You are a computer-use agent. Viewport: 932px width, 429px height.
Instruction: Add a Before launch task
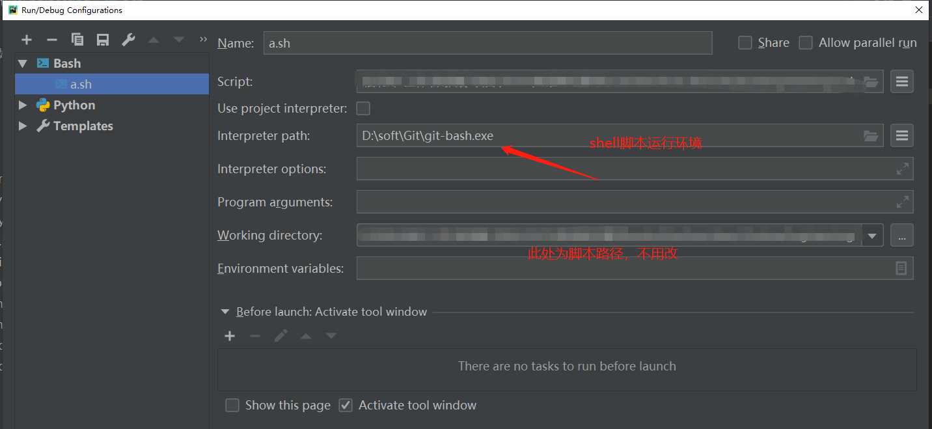click(x=229, y=335)
